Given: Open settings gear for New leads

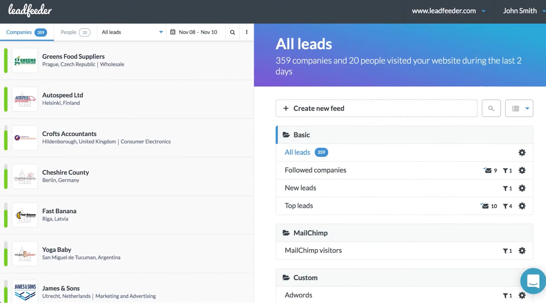Looking at the screenshot, I should (x=522, y=188).
